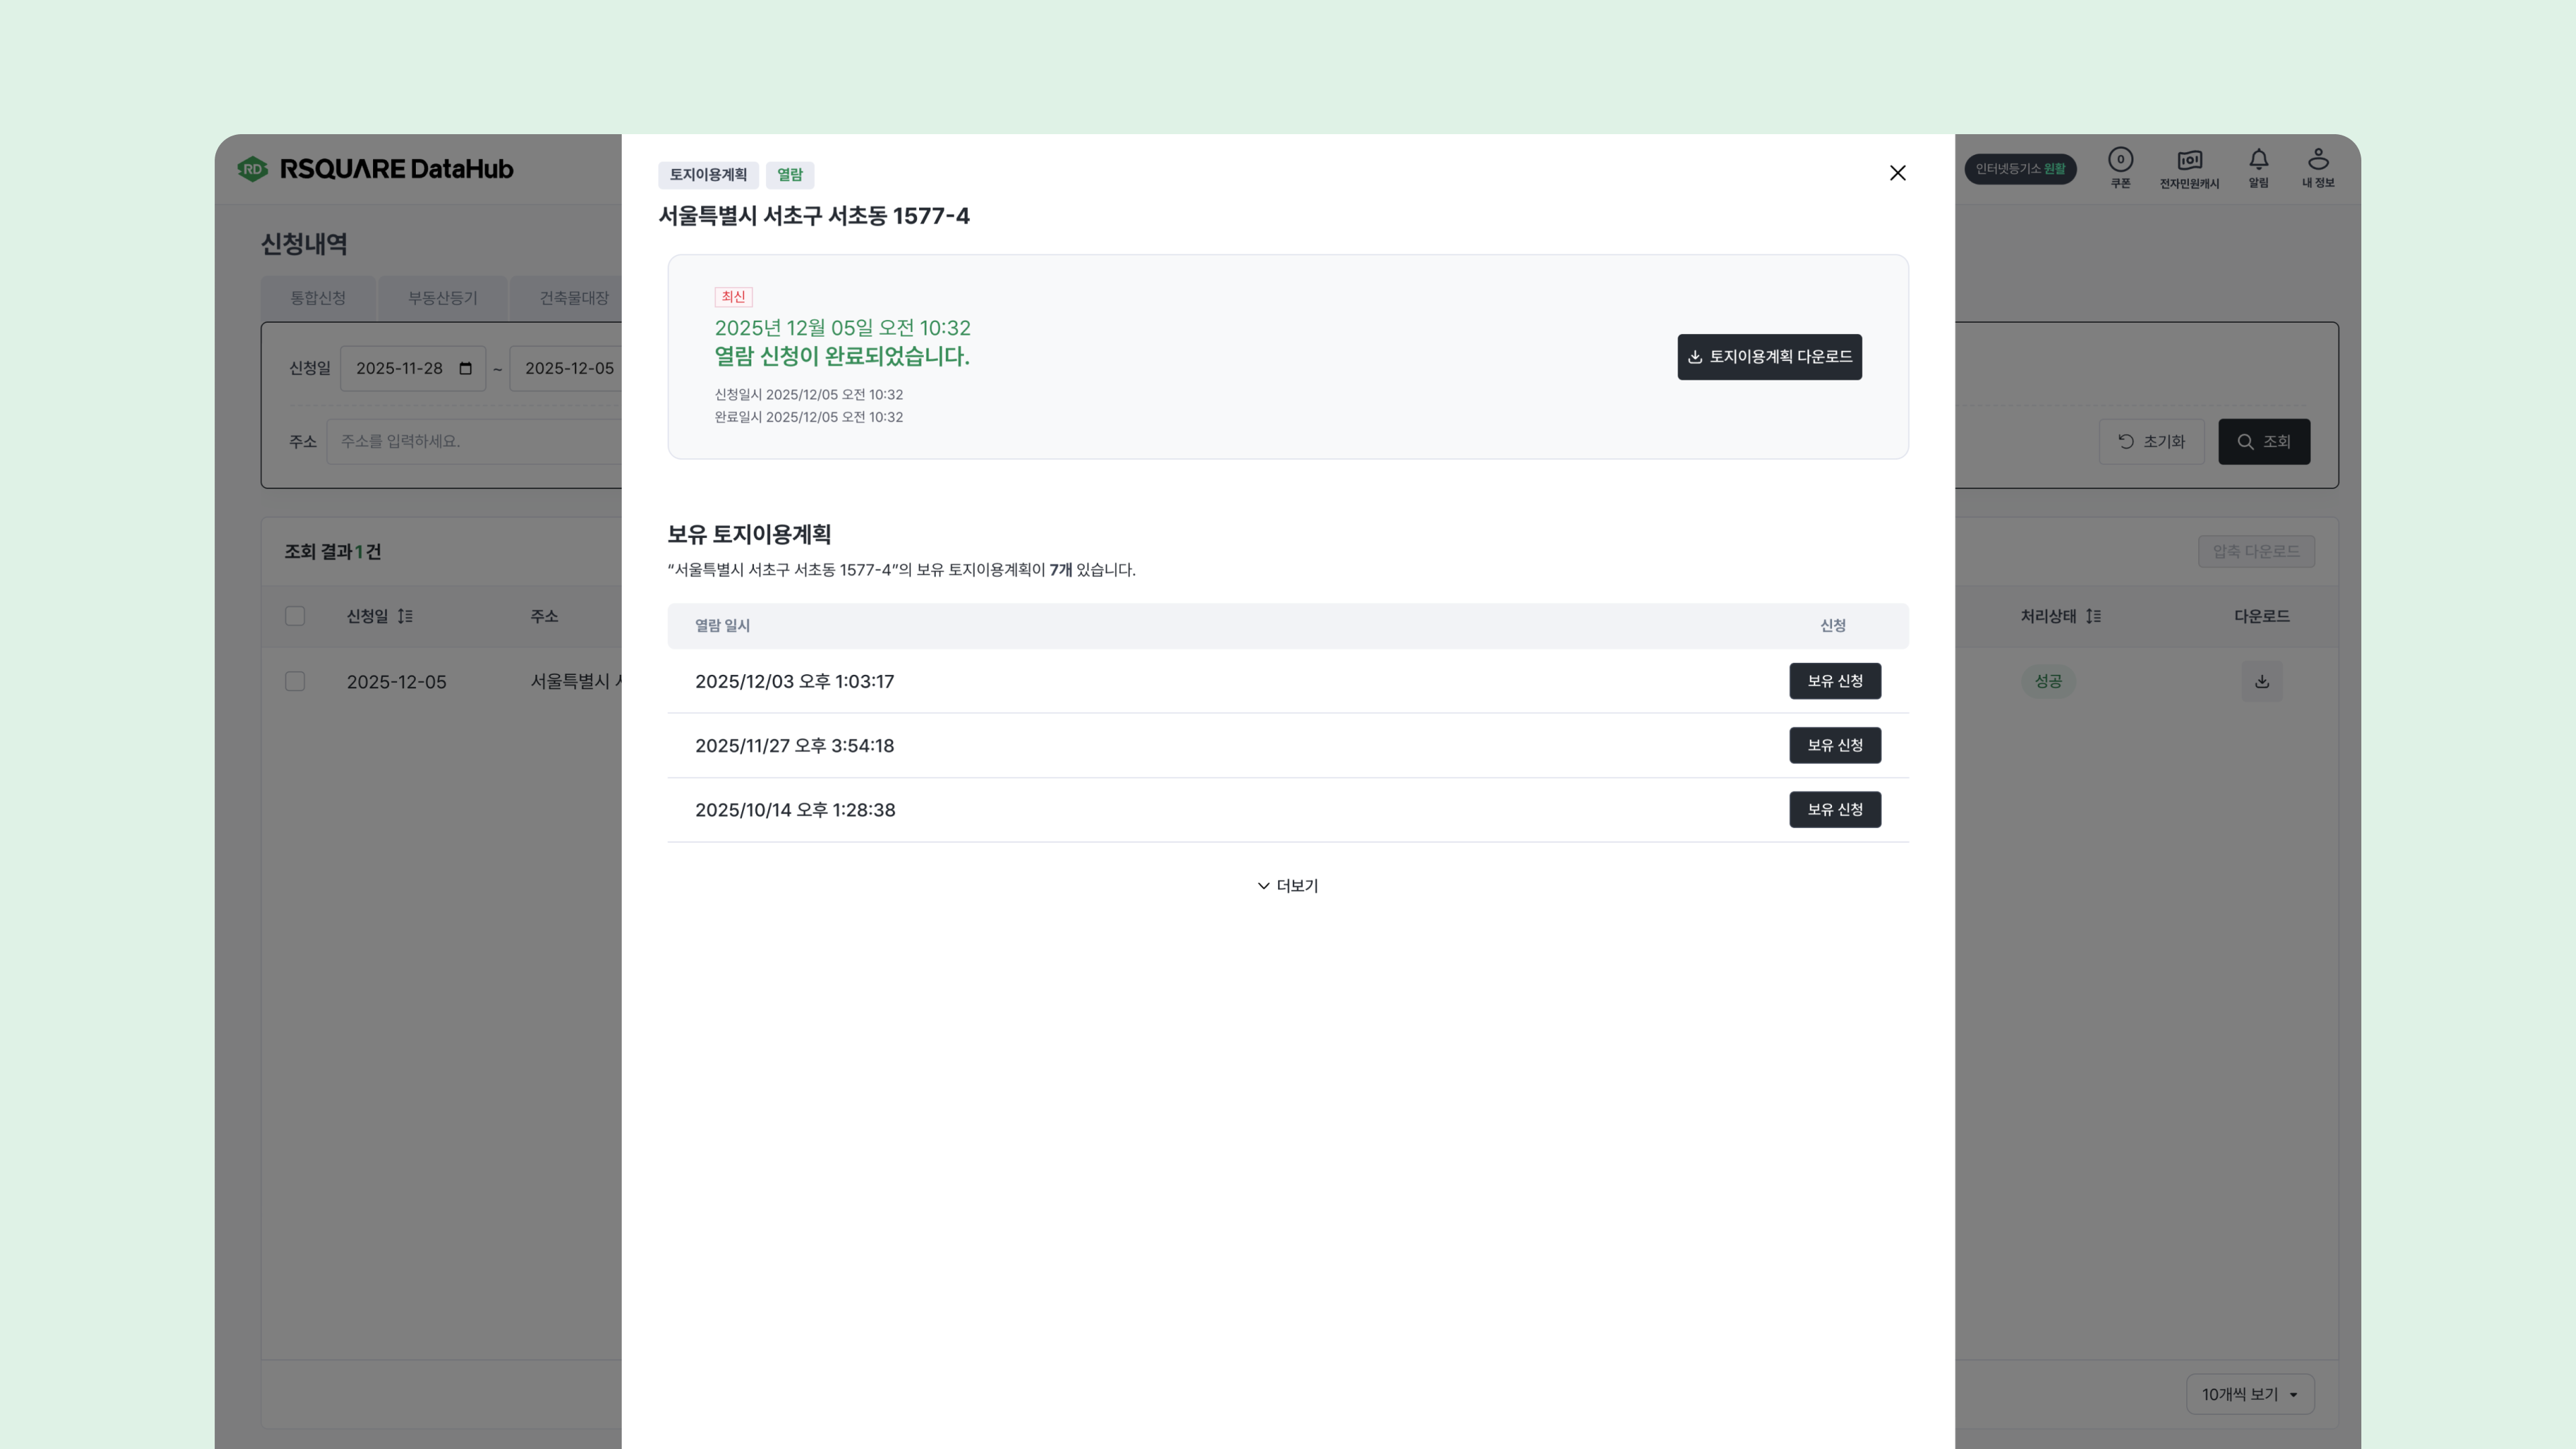Close the 토지이용계획 detail panel
Image resolution: width=2576 pixels, height=1449 pixels.
(1897, 173)
